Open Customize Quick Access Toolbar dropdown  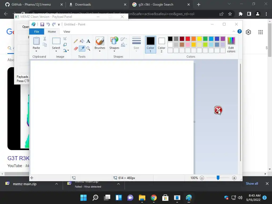coord(59,25)
